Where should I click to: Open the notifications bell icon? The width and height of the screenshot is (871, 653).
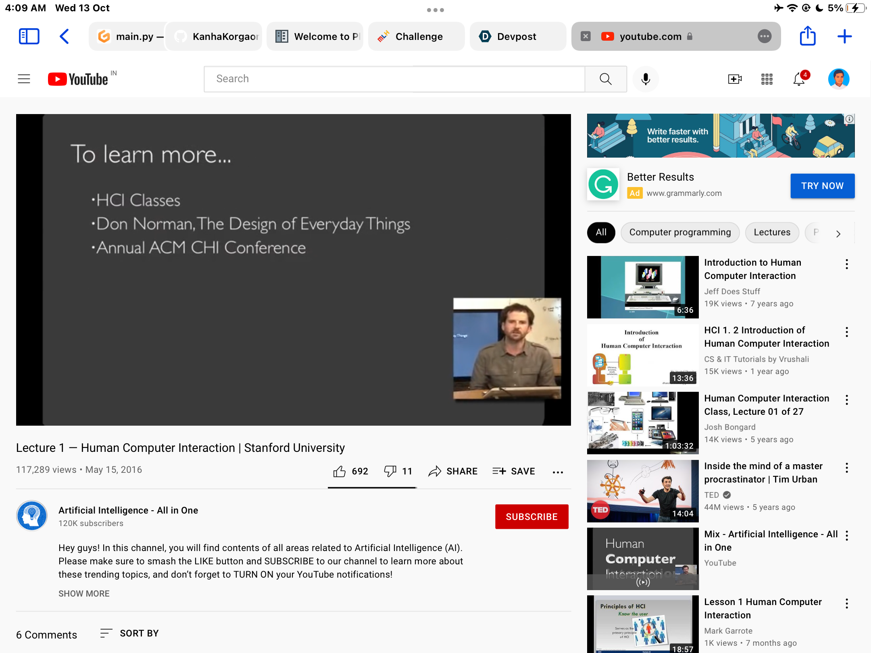tap(799, 79)
